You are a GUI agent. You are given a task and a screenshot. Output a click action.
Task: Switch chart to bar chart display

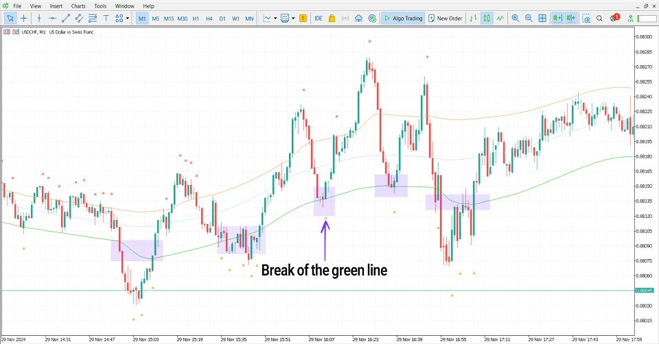[x=473, y=19]
